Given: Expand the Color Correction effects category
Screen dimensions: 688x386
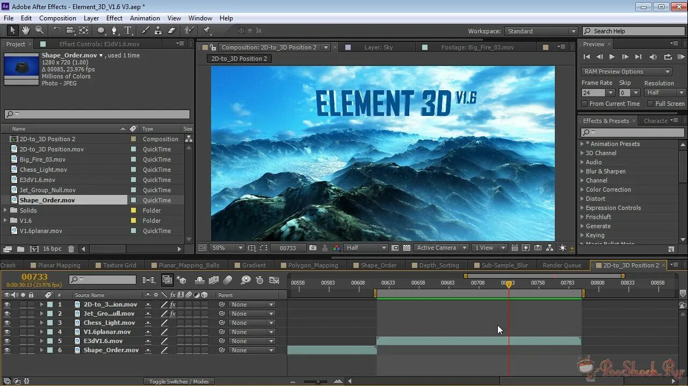Looking at the screenshot, I should tap(582, 190).
